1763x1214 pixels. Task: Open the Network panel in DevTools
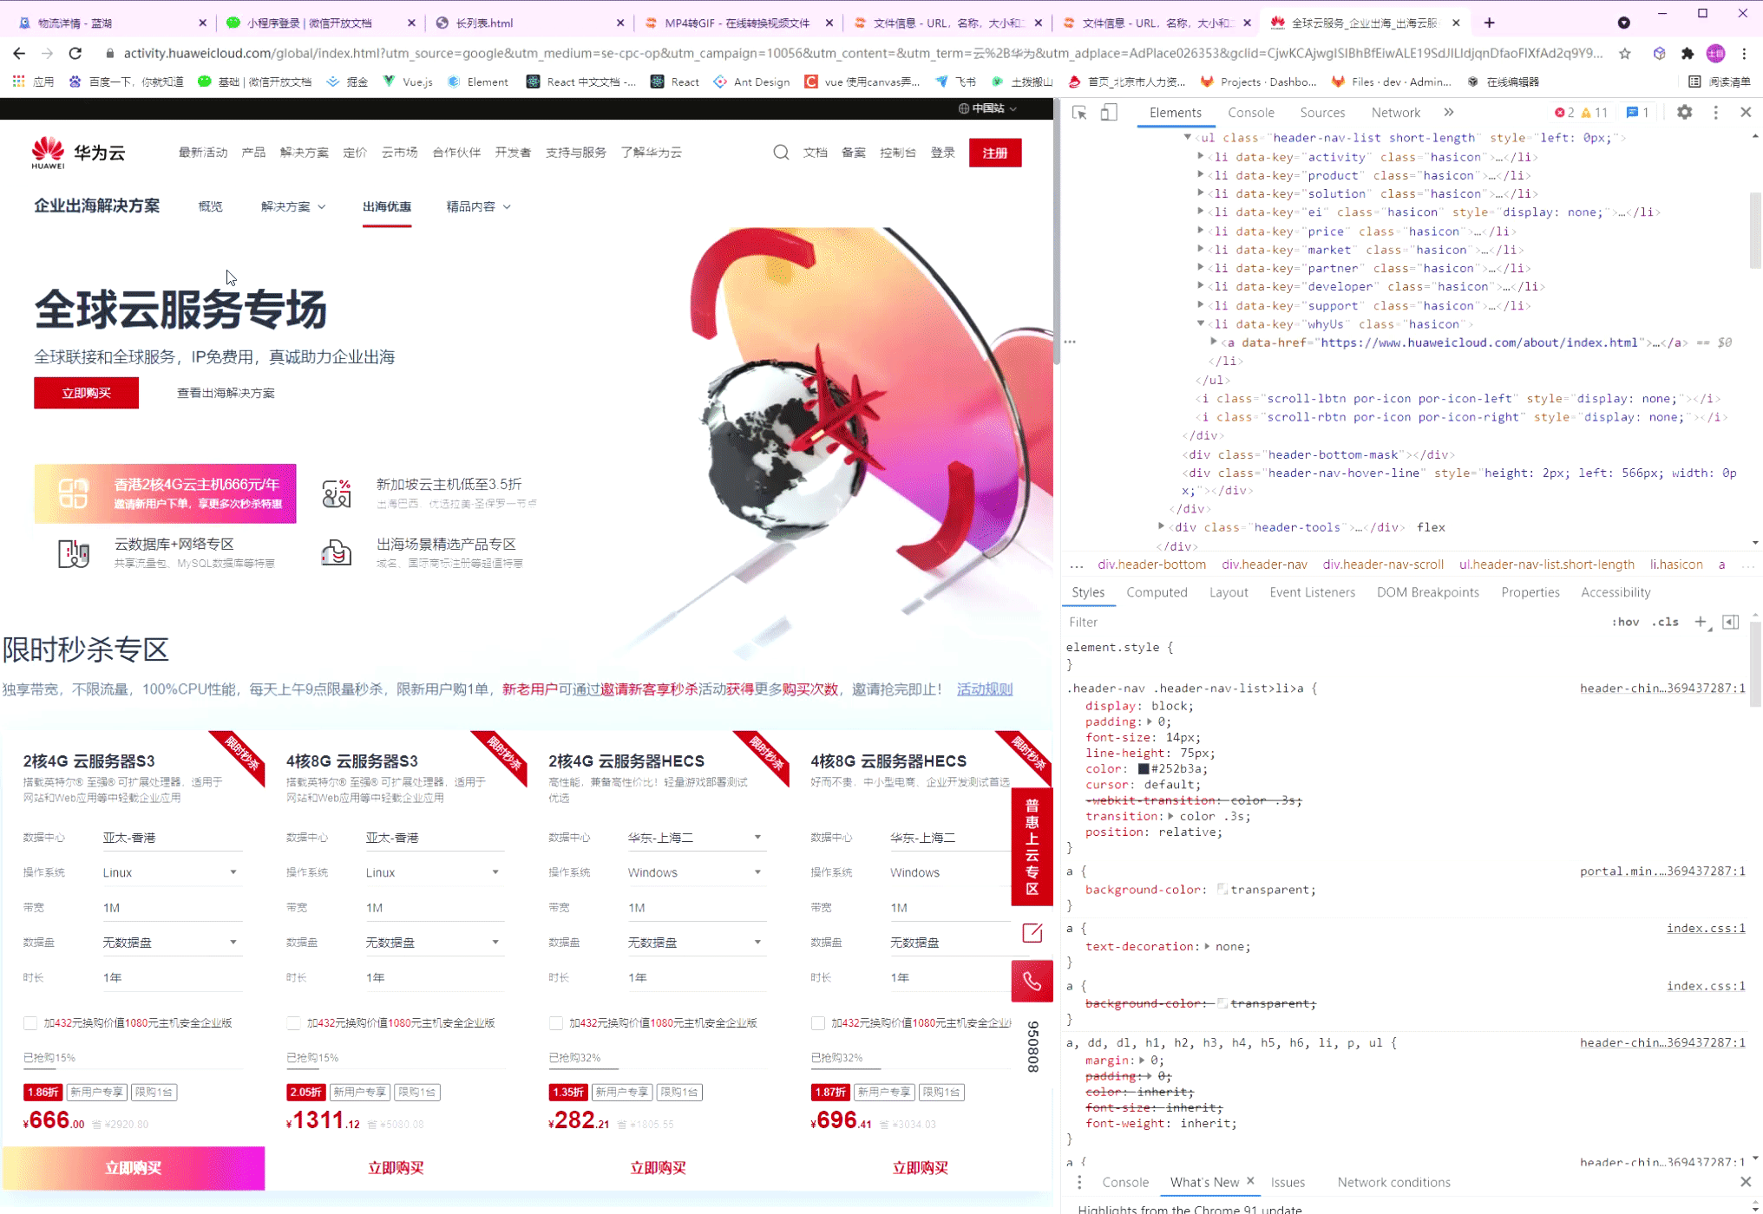pos(1395,112)
